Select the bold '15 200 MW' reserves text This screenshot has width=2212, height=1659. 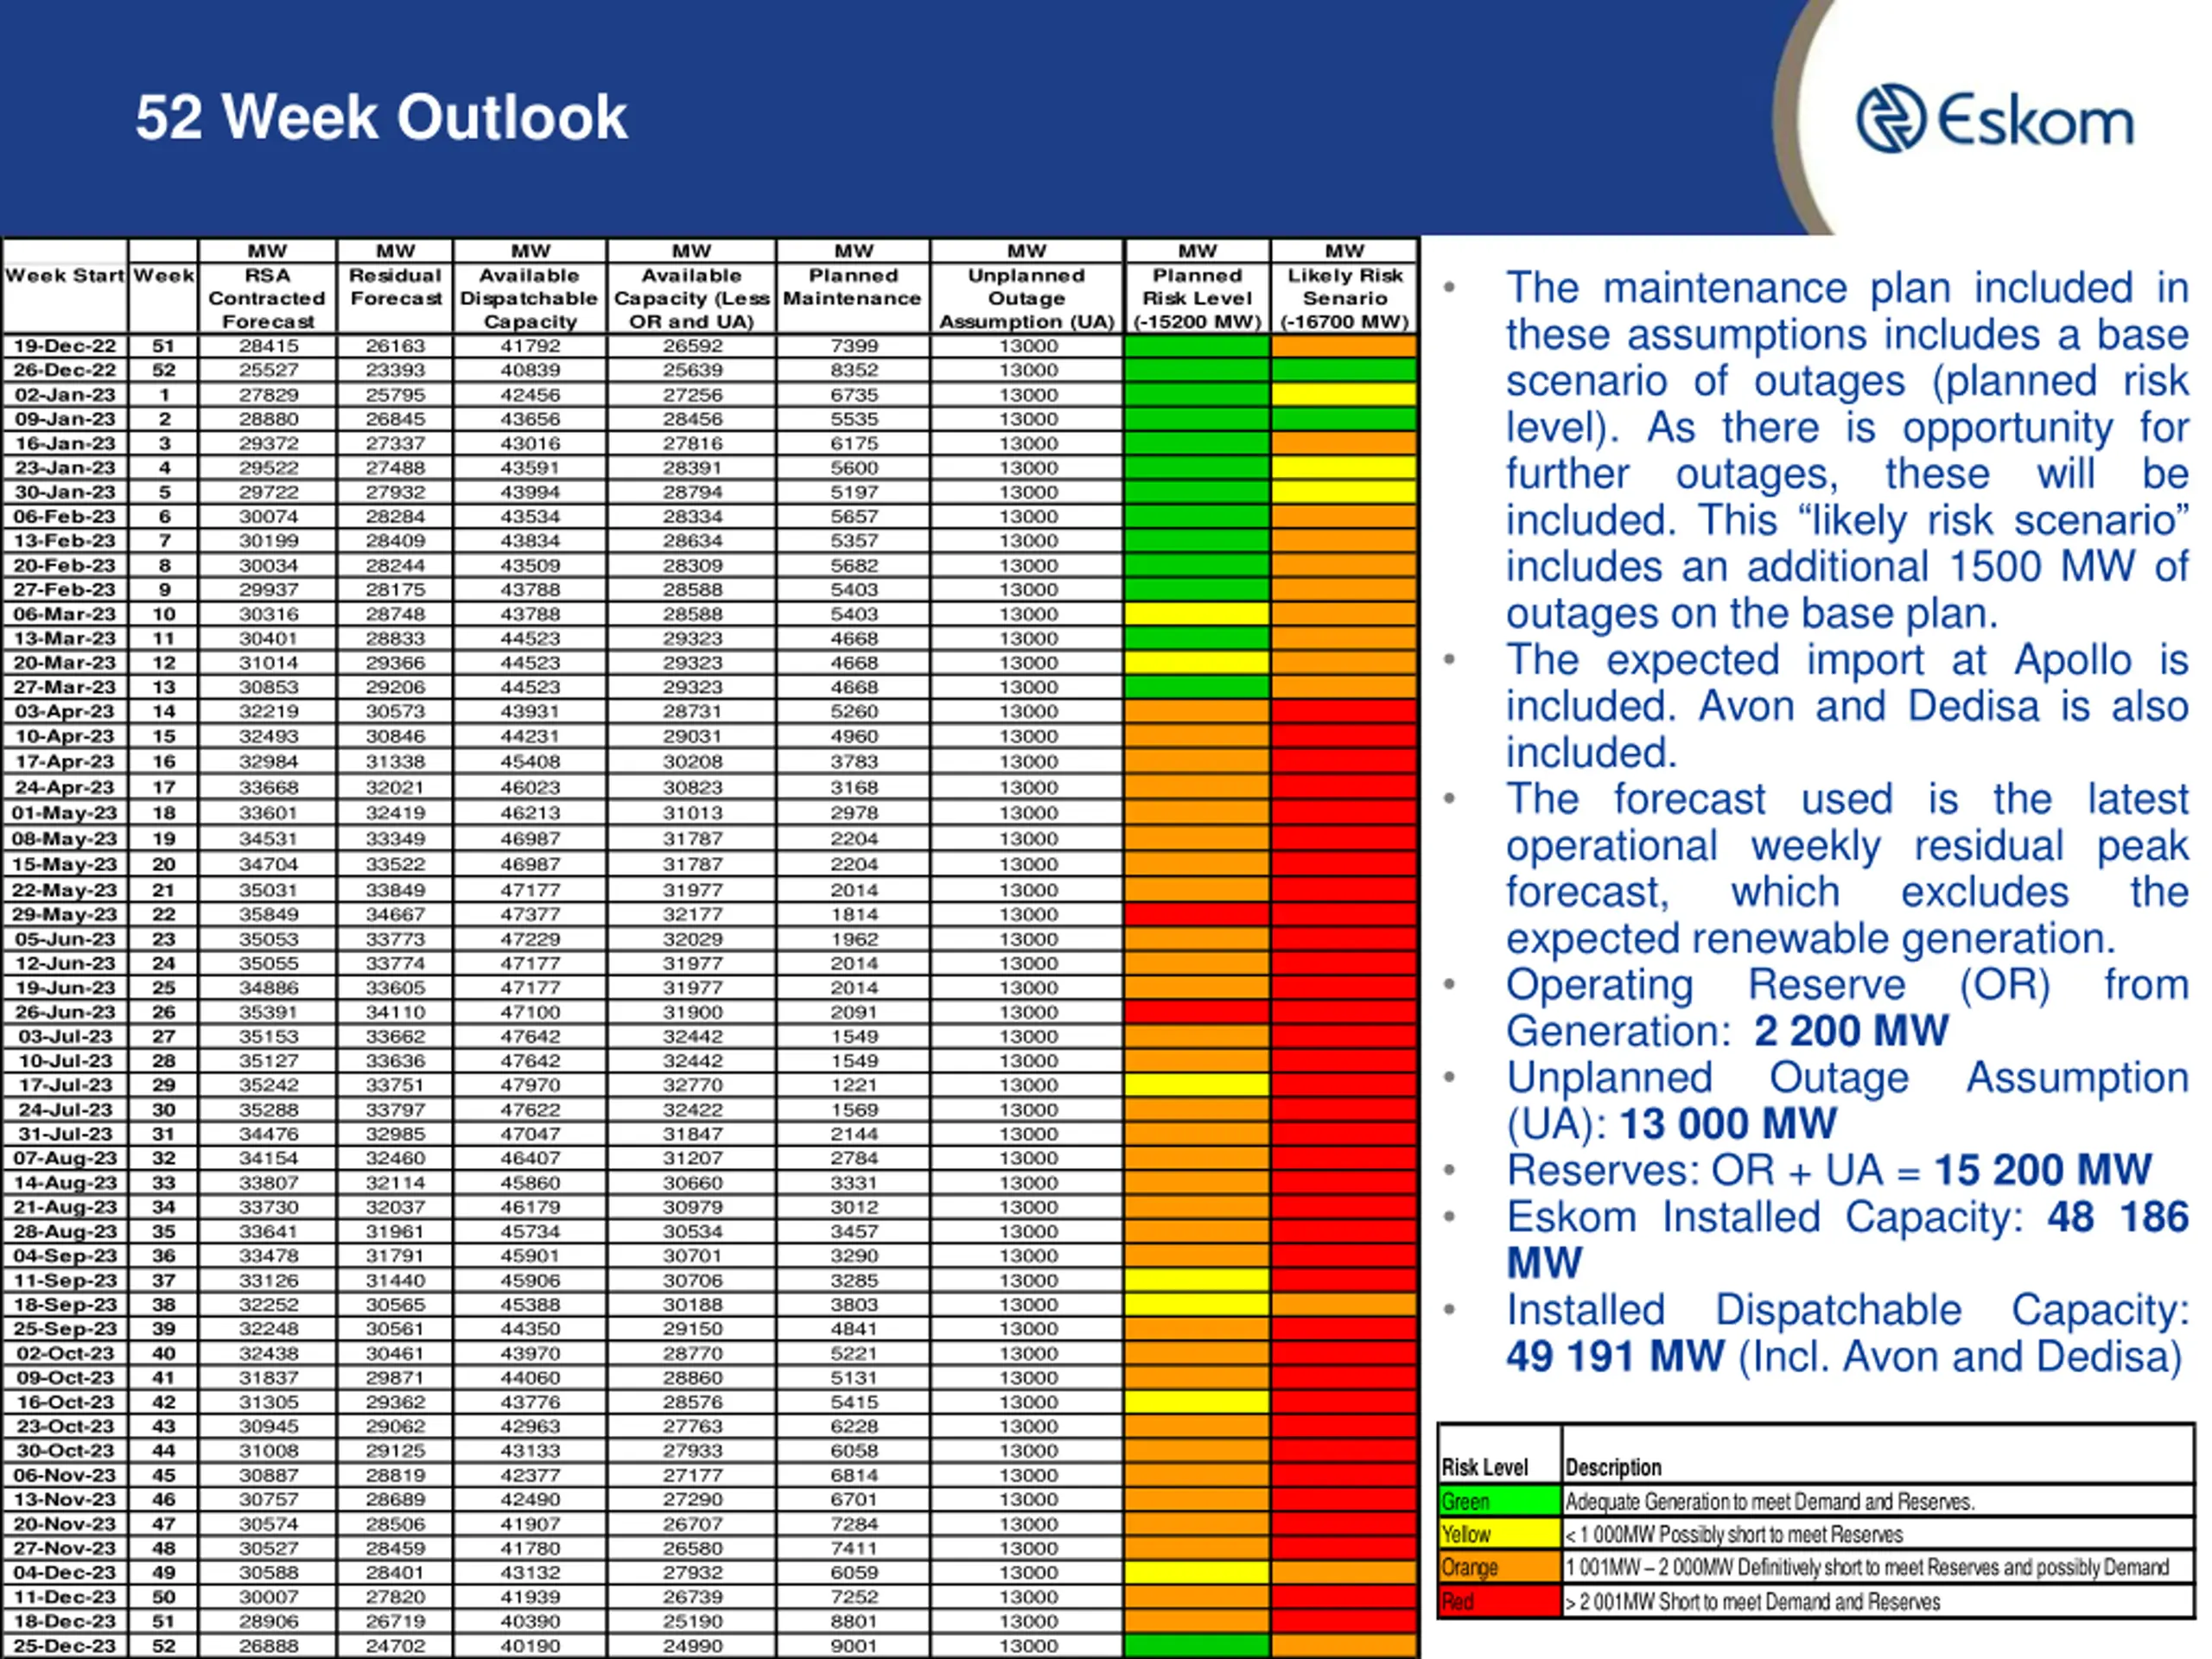(x=2043, y=1170)
